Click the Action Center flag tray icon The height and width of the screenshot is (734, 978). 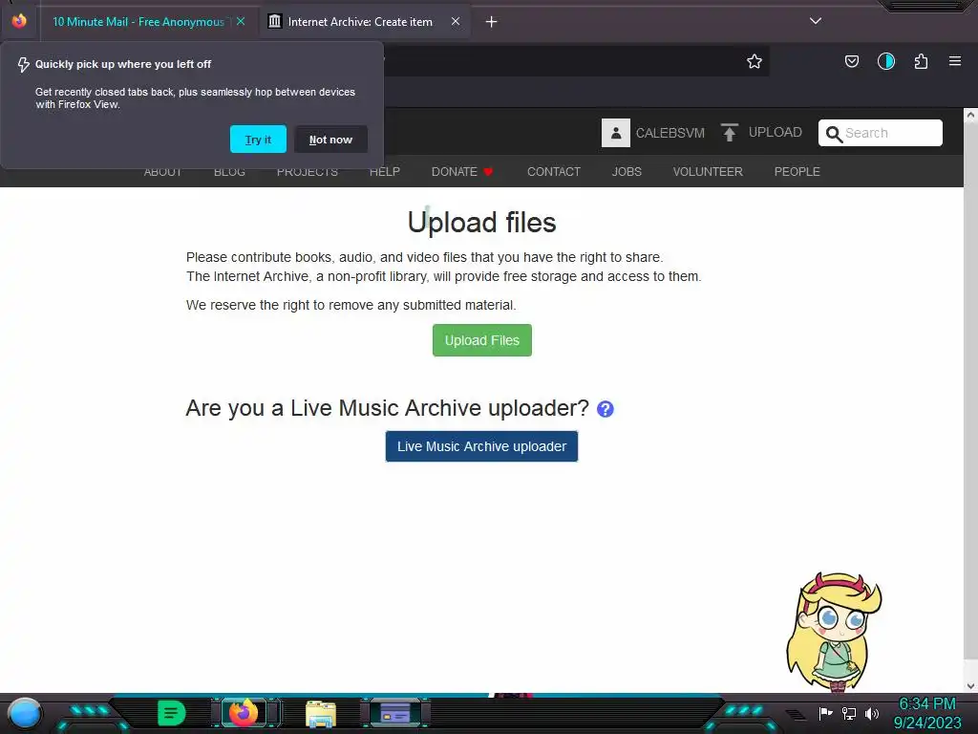[x=826, y=713]
